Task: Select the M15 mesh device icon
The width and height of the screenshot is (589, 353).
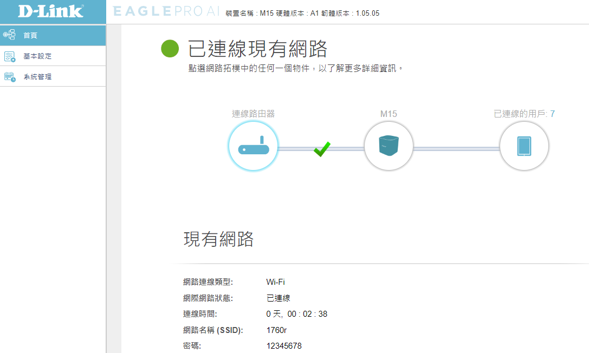Action: 389,146
